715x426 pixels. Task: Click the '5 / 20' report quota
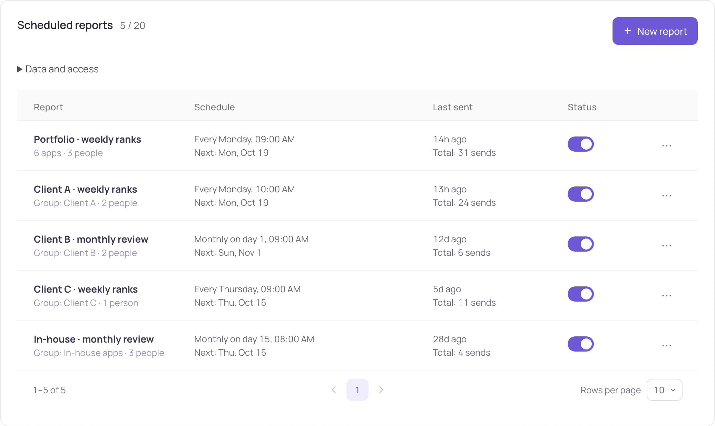[x=133, y=26]
